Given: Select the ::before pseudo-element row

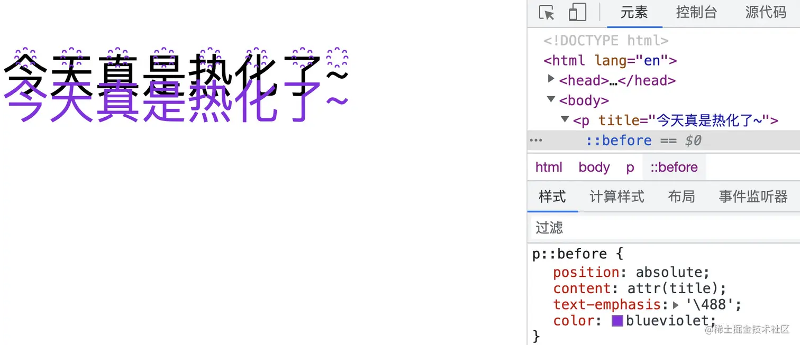Looking at the screenshot, I should (x=663, y=141).
